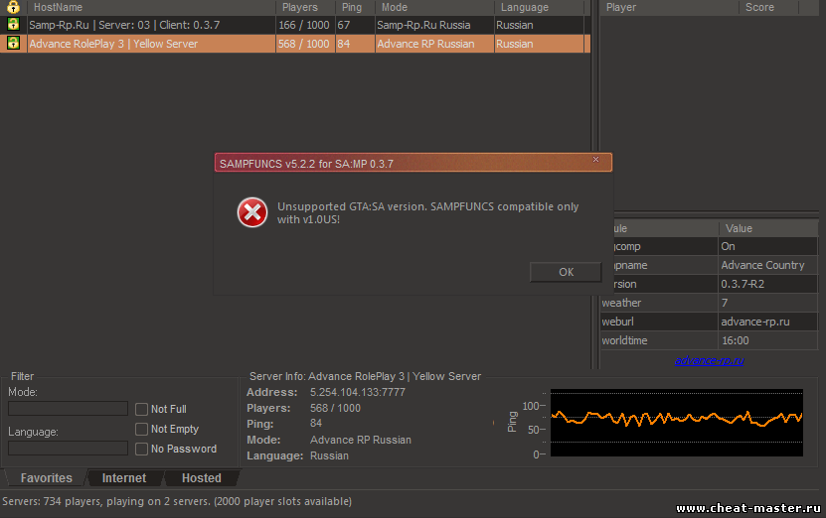Switch to the Favorites tab
Viewport: 826px width, 518px height.
click(x=46, y=478)
